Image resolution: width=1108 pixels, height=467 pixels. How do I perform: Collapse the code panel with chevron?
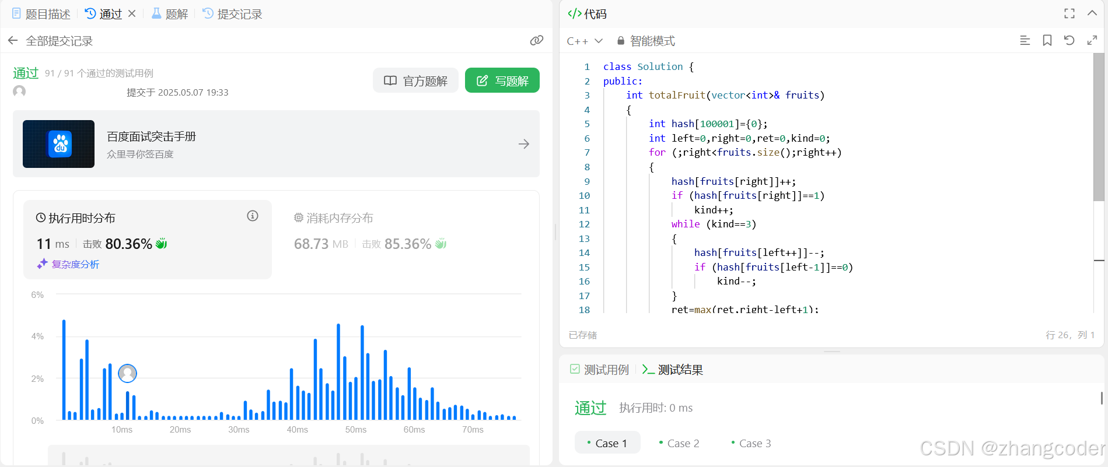[x=1092, y=13]
